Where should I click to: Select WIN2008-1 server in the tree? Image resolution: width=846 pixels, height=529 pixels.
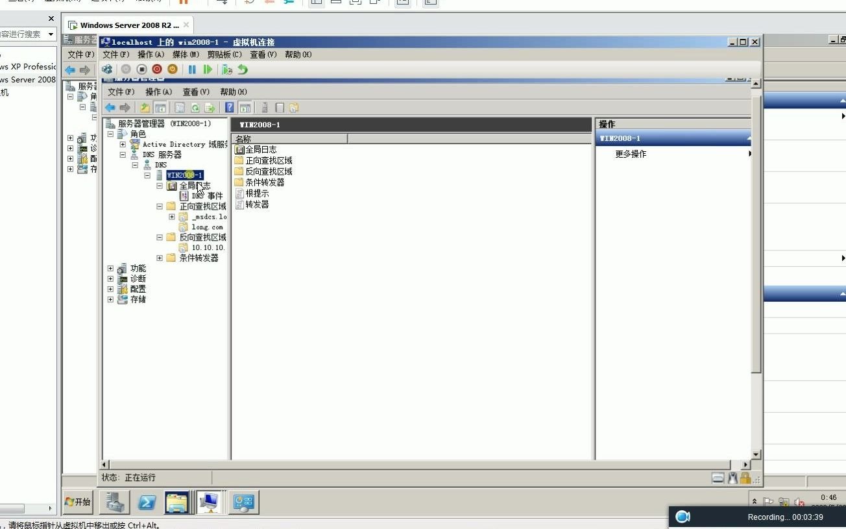tap(185, 175)
